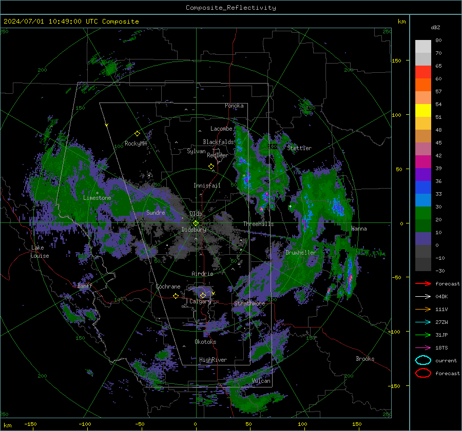Select the Ponoka city label
The width and height of the screenshot is (462, 431).
pyautogui.click(x=234, y=106)
